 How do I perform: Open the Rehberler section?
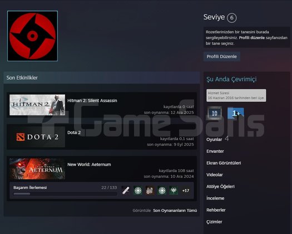(x=216, y=210)
